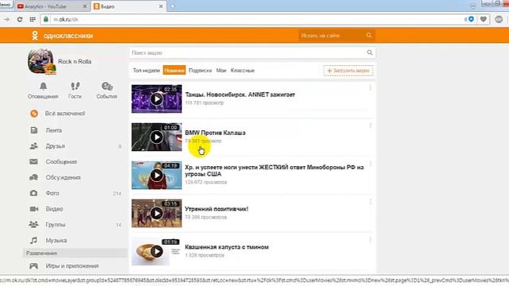Viewport: 509px width, 286px height.
Task: Open Утренний позитивчик! title link
Action: pyautogui.click(x=216, y=209)
